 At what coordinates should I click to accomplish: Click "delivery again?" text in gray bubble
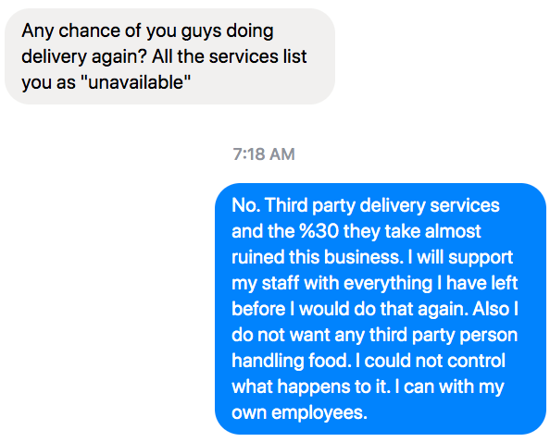(x=84, y=56)
